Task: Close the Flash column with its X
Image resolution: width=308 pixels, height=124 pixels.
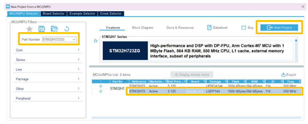Action: (x=244, y=81)
